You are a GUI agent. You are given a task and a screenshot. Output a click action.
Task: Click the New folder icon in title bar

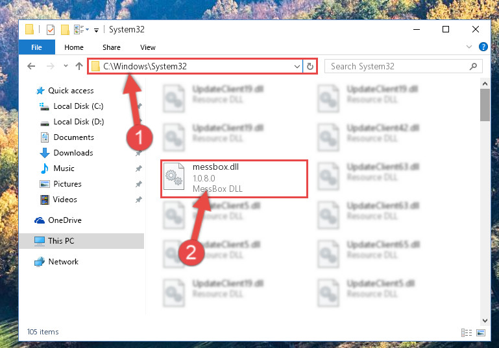[65, 30]
